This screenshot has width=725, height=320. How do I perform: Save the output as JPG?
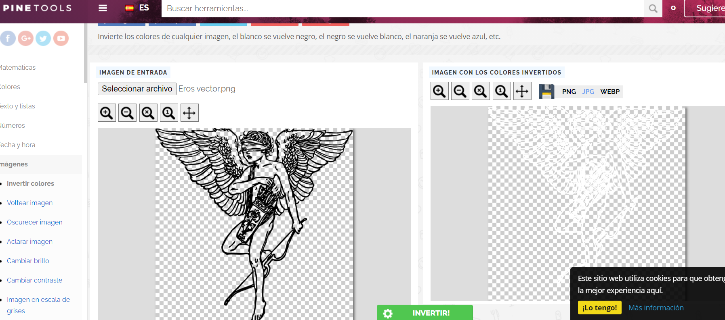pyautogui.click(x=588, y=91)
